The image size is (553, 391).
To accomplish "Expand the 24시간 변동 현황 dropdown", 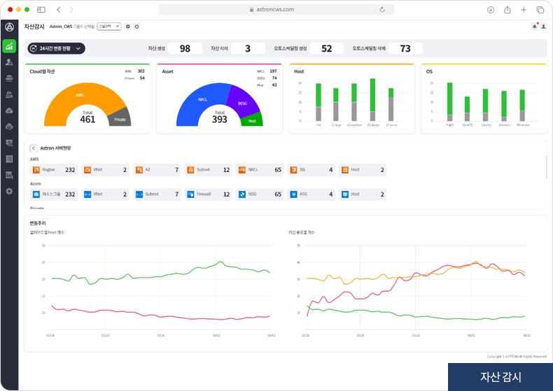I will click(x=56, y=48).
